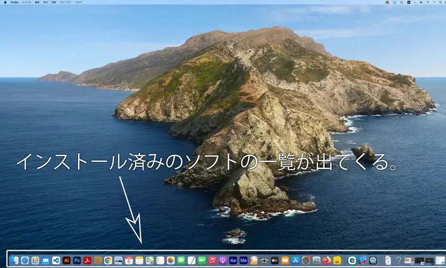
Task: Open the Mail app in Dock
Action: point(46,260)
